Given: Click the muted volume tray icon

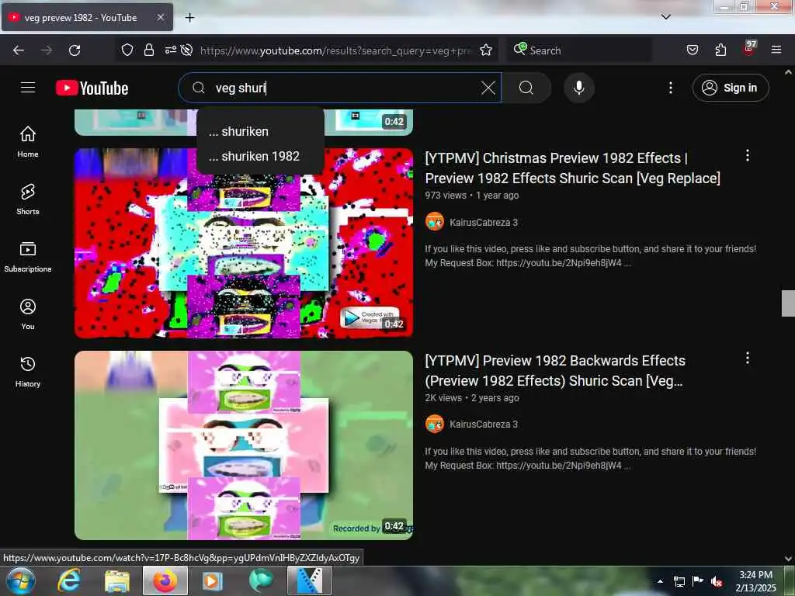Looking at the screenshot, I should 717,581.
